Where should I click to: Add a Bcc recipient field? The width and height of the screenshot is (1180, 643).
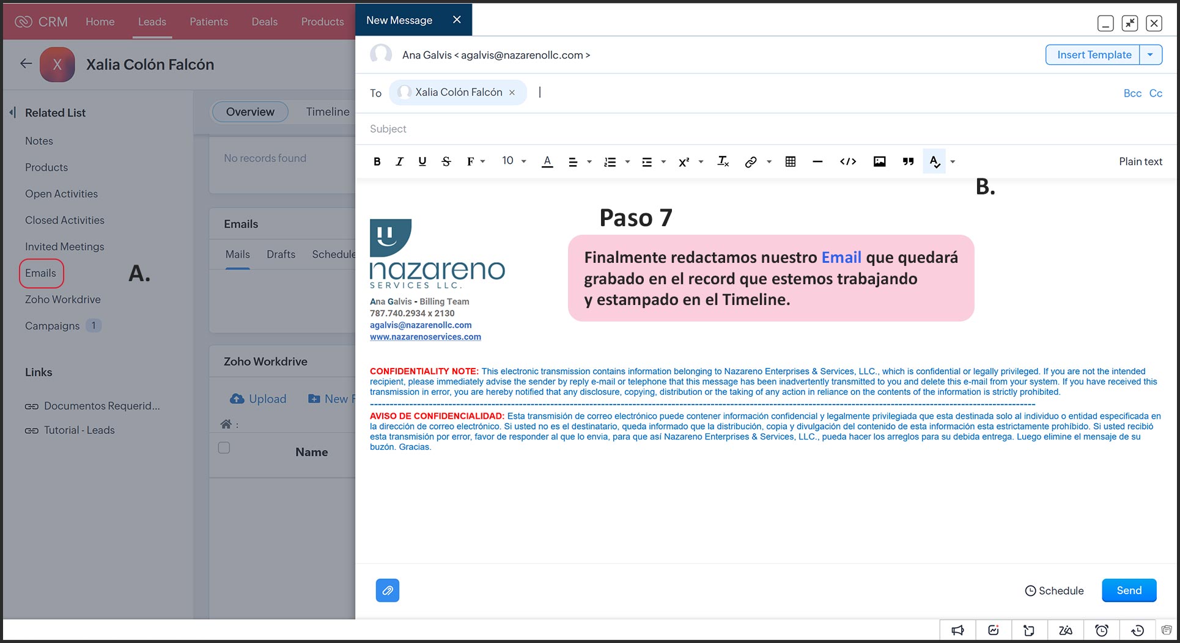tap(1132, 94)
